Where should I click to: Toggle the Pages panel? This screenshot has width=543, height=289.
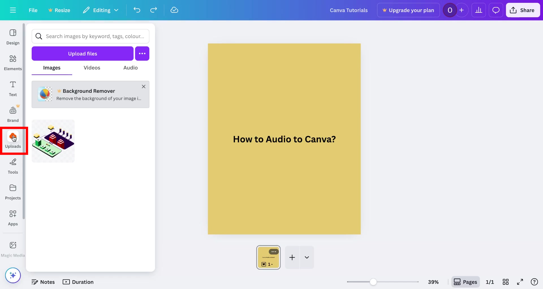[x=466, y=282]
